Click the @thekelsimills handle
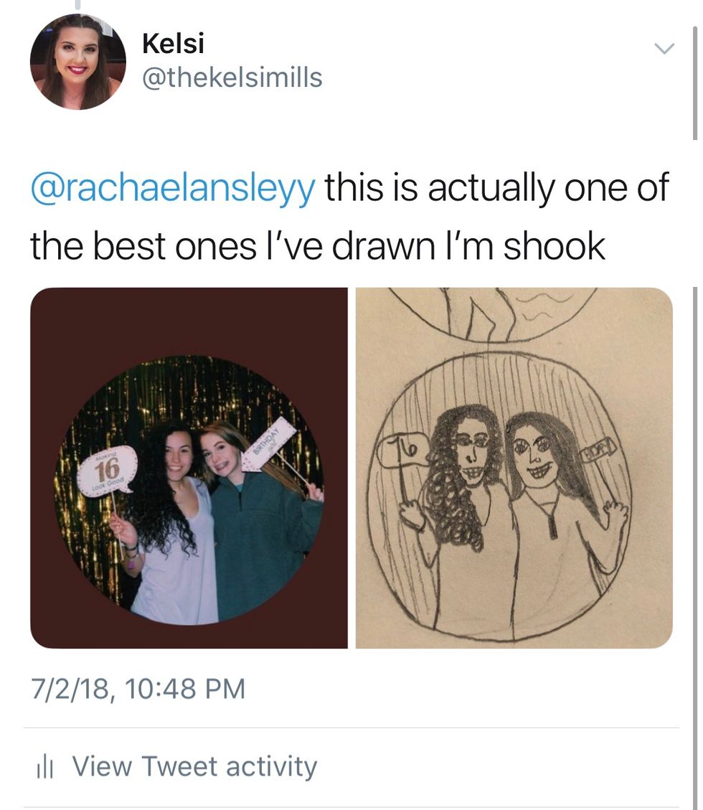Image resolution: width=703 pixels, height=810 pixels. (x=232, y=77)
